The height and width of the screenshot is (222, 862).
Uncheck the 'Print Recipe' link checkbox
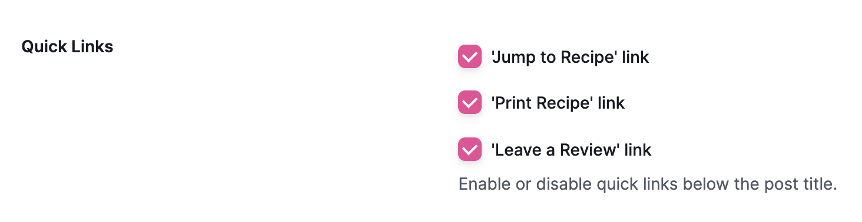tap(470, 103)
